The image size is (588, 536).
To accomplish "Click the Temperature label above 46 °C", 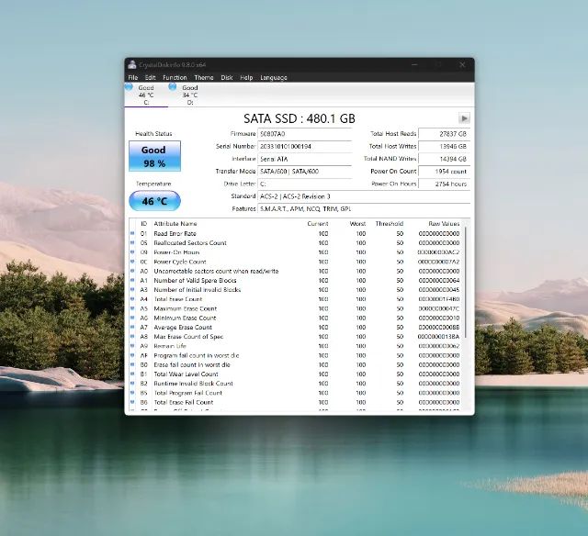I will click(153, 184).
